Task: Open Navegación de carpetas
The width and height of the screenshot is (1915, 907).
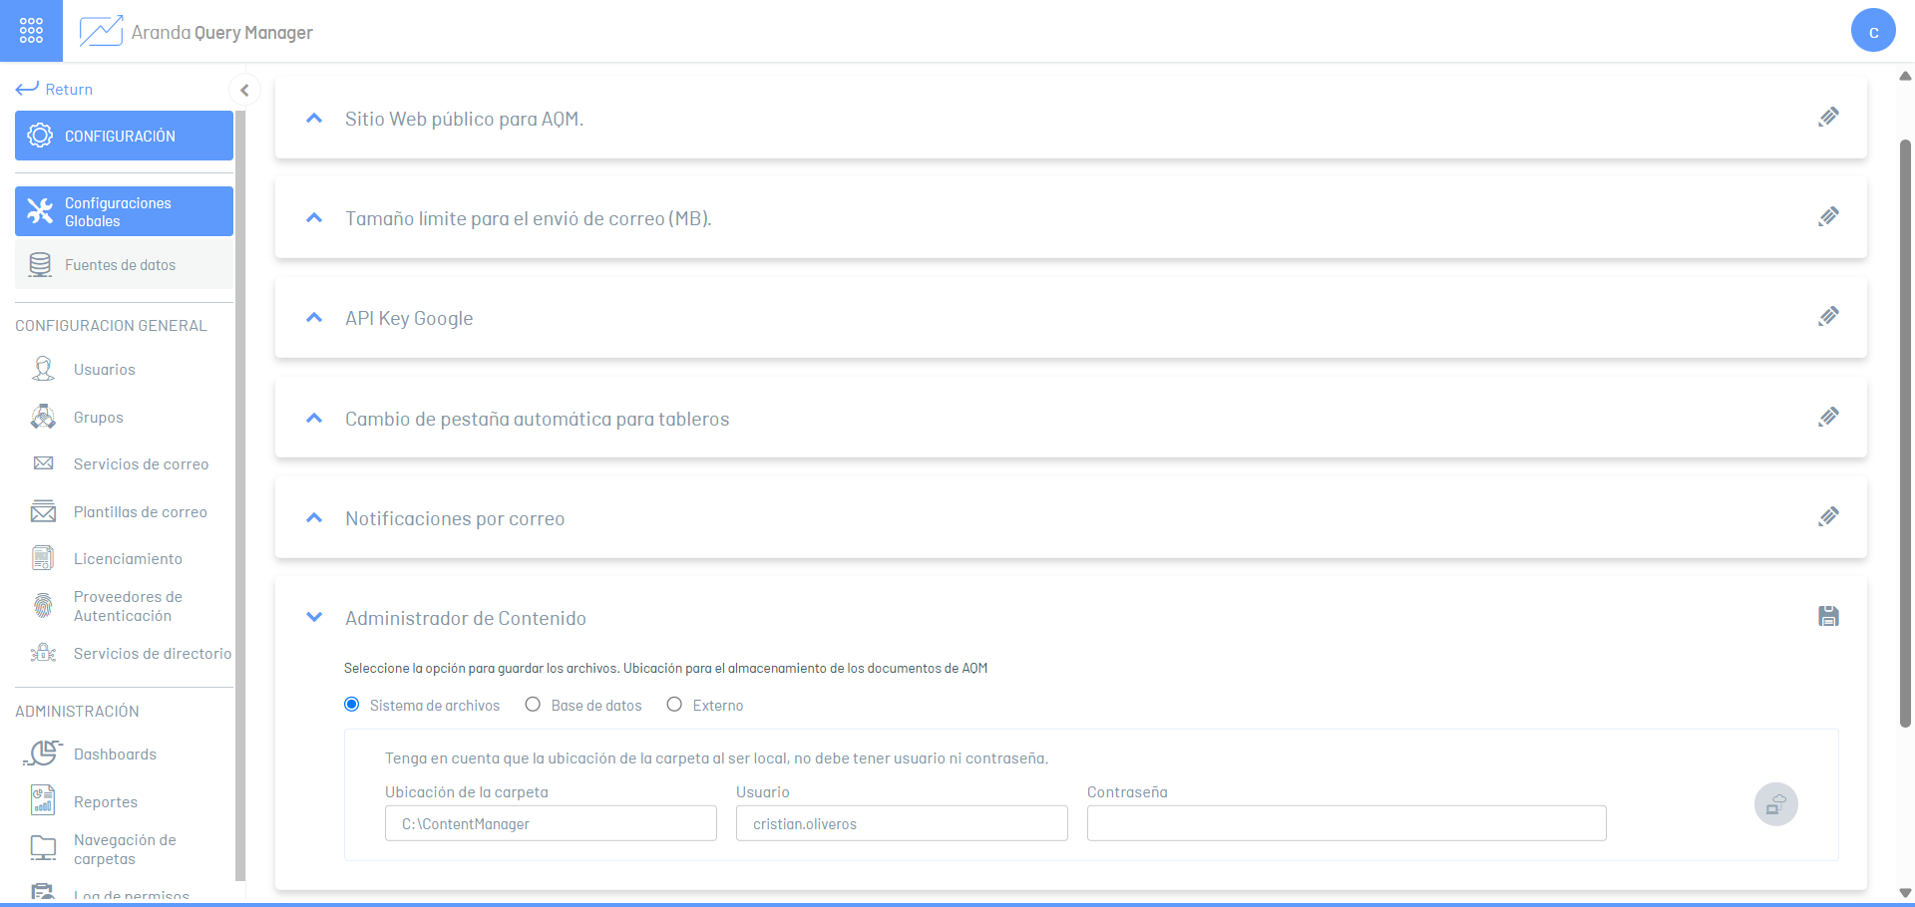Action: 125,849
